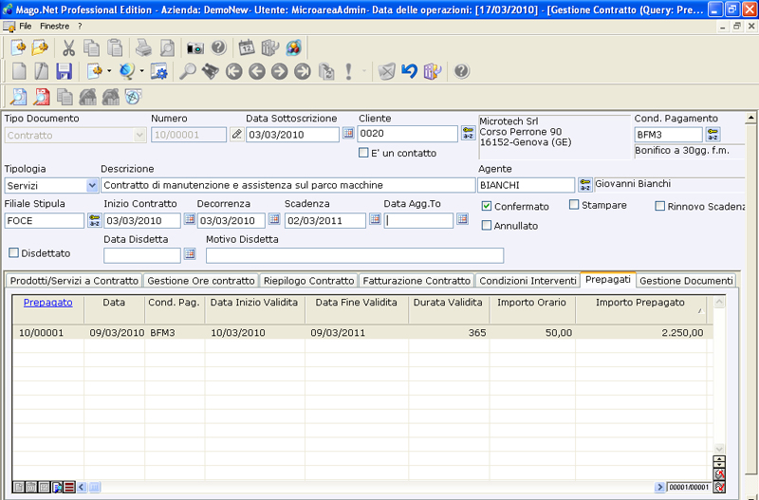
Task: Switch to Prodotti/Servizi a Contratto tab
Action: click(x=74, y=281)
